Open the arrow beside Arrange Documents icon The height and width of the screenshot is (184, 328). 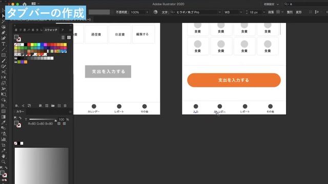point(38,4)
